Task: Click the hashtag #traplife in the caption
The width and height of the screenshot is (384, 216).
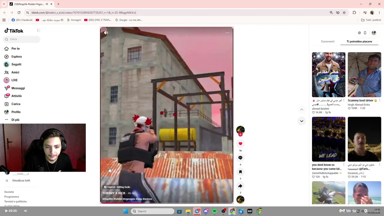Action: click(x=107, y=199)
